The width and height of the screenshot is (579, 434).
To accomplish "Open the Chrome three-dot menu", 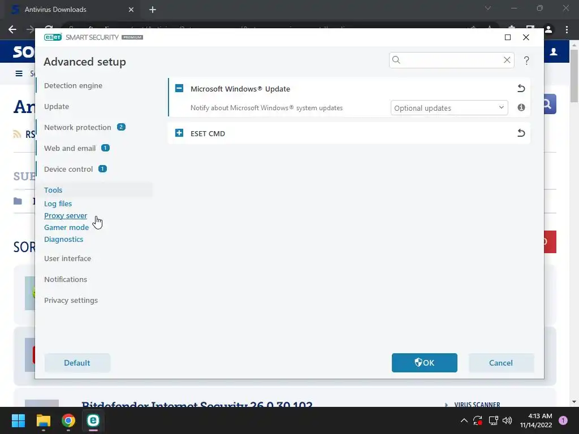I will (567, 29).
